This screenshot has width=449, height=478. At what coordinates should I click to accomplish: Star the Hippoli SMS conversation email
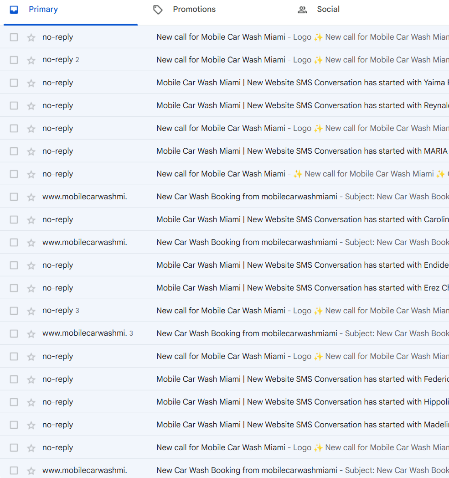[31, 401]
